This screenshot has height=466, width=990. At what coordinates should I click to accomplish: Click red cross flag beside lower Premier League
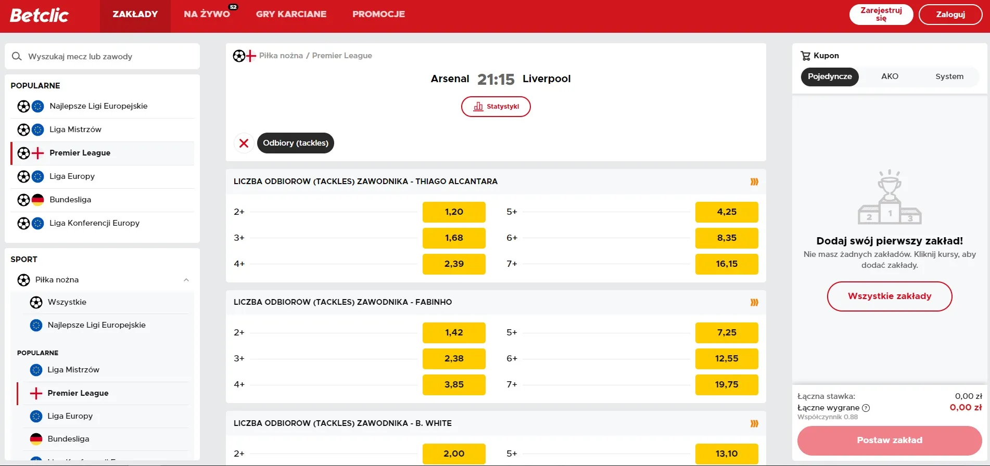click(36, 393)
